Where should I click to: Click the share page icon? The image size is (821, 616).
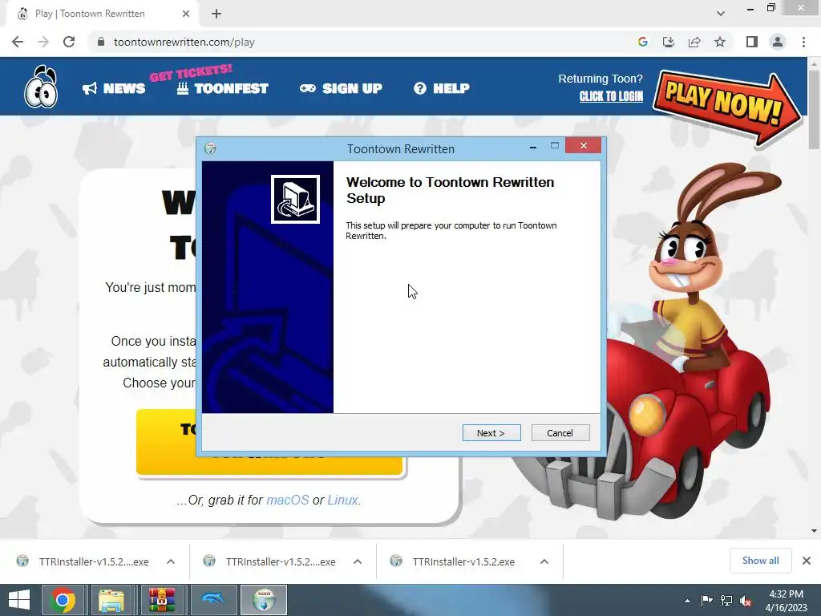[694, 42]
